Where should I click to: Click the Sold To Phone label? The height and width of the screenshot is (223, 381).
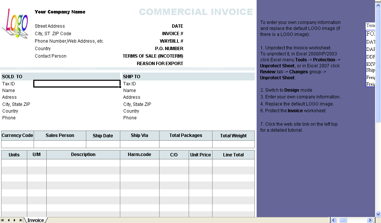click(9, 118)
